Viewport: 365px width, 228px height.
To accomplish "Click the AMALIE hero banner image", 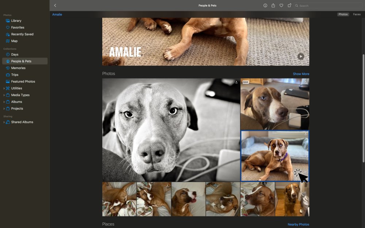I will 206,42.
